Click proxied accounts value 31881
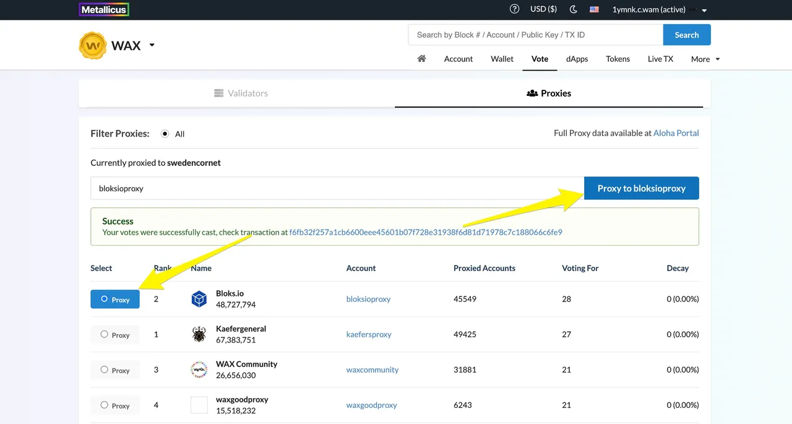 (x=465, y=370)
